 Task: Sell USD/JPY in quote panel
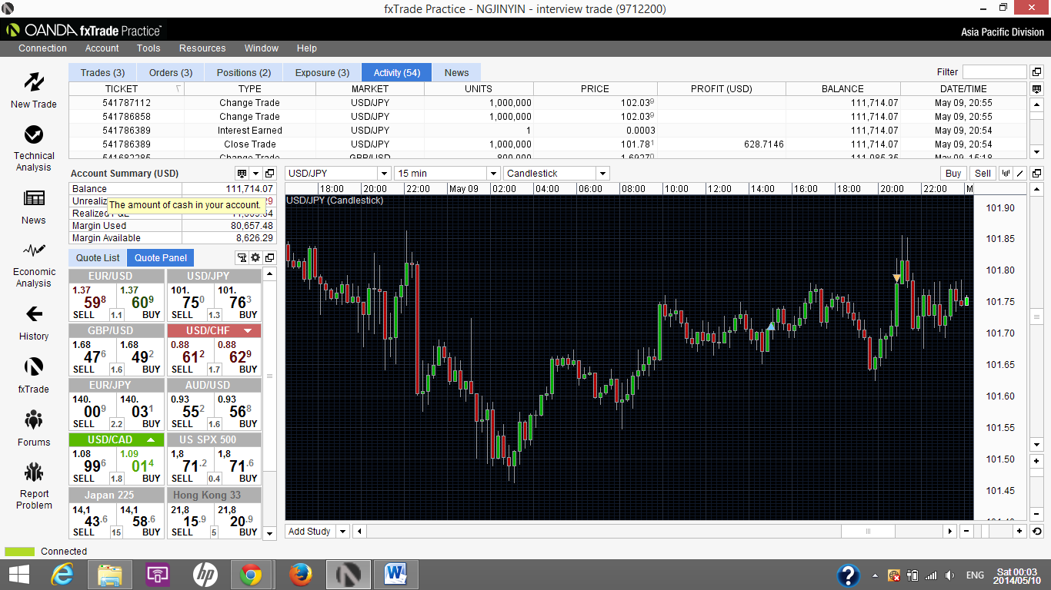pos(190,303)
